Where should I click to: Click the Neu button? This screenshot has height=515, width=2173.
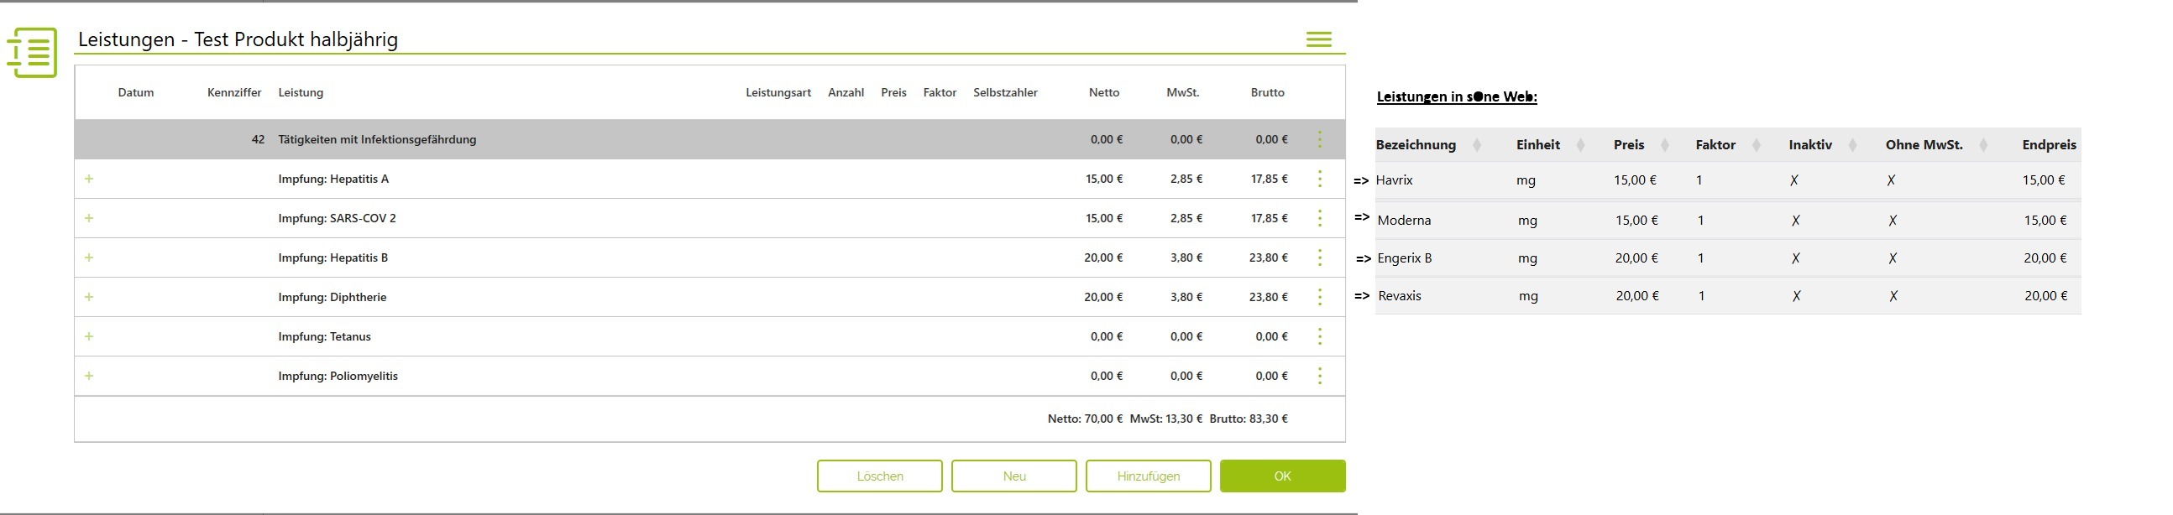click(1014, 476)
